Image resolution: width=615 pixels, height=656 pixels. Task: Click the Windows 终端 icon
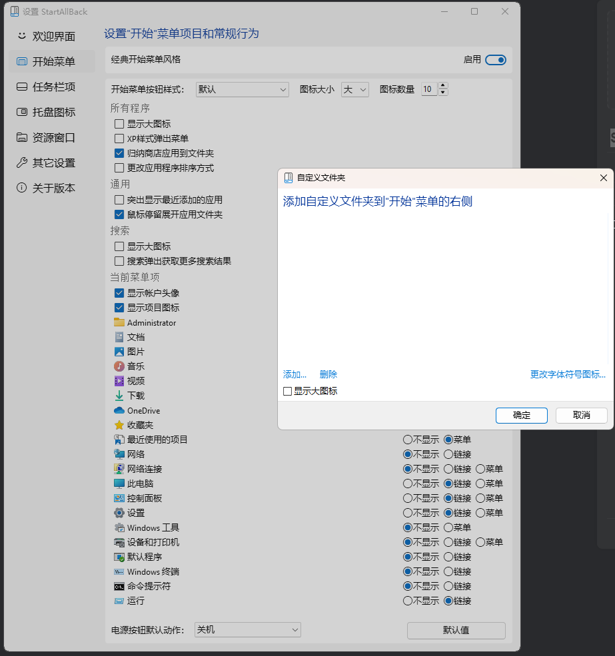click(119, 571)
